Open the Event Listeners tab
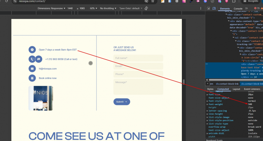The width and height of the screenshot is (263, 141). click(252, 89)
